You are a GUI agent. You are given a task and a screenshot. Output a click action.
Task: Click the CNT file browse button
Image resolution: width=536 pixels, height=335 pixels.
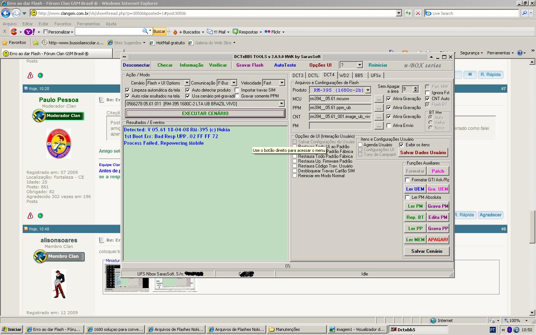379,117
